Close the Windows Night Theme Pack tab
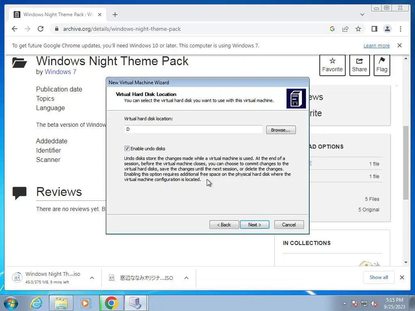This screenshot has height=311, width=415. (x=100, y=15)
